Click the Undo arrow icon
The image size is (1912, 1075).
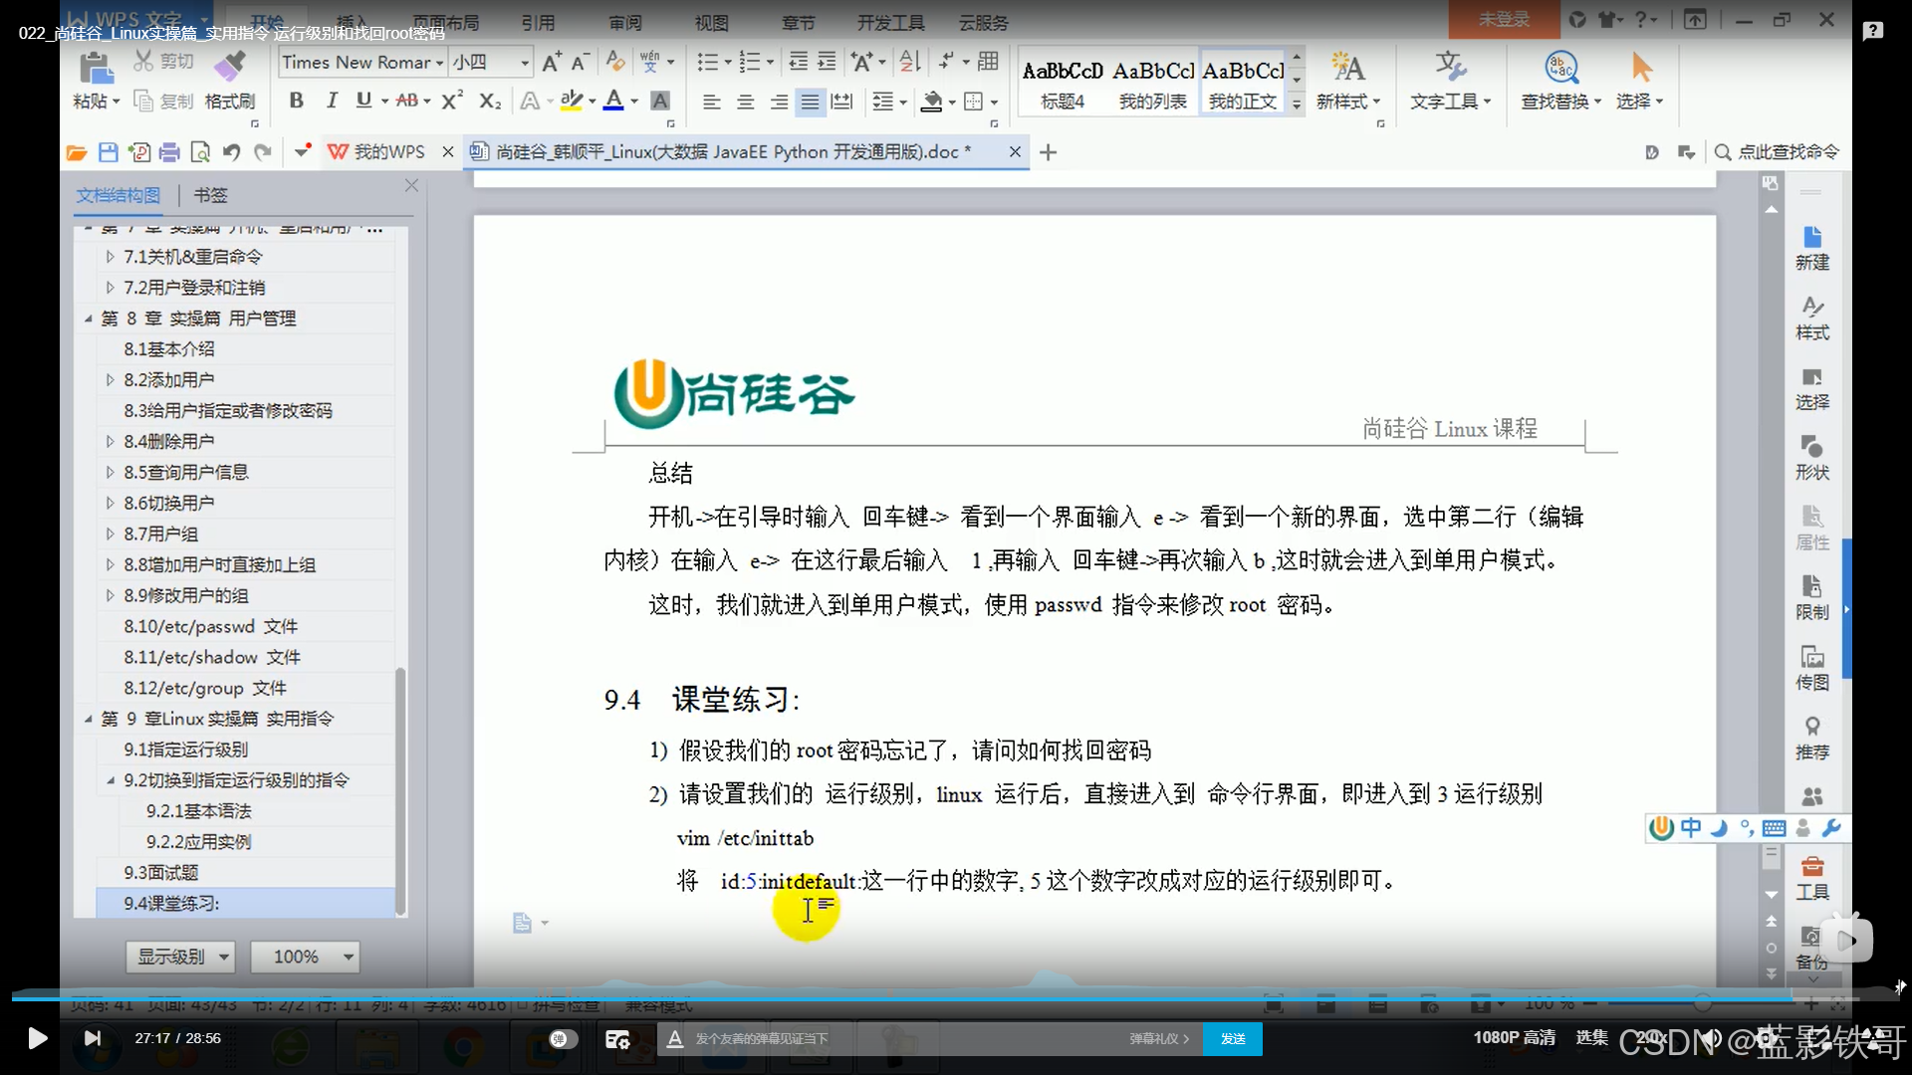[231, 152]
